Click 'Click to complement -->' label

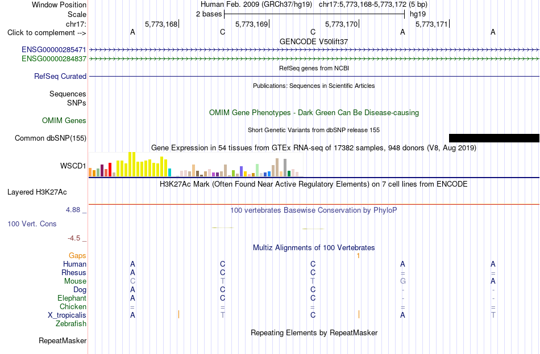pyautogui.click(x=47, y=33)
